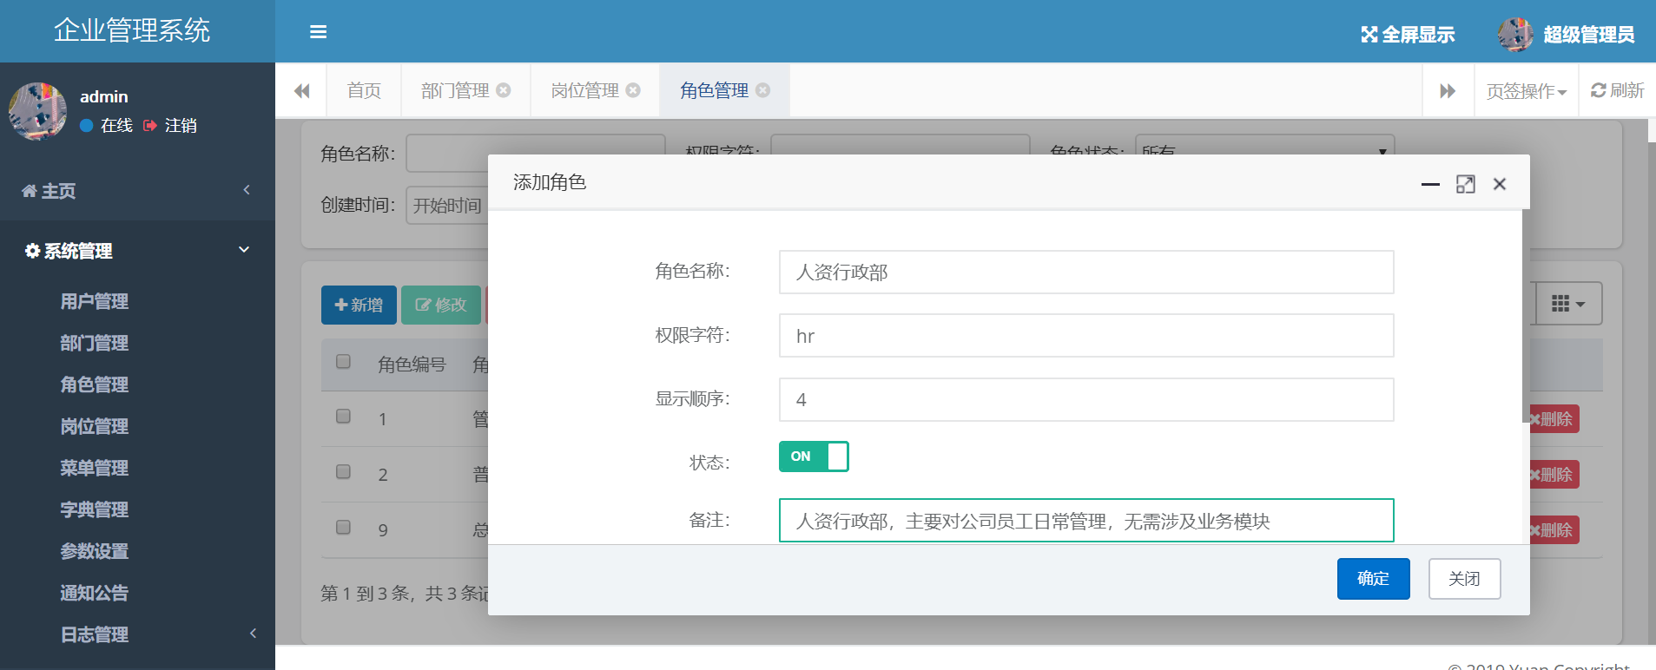Click the 刷新 refresh button
Image resolution: width=1656 pixels, height=670 pixels.
click(x=1617, y=90)
